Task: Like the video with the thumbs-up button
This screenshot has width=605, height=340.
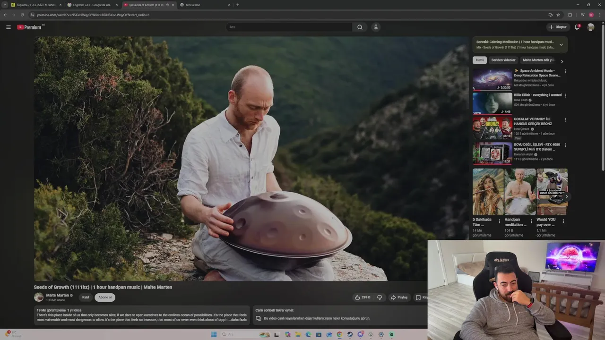Action: pos(363,297)
